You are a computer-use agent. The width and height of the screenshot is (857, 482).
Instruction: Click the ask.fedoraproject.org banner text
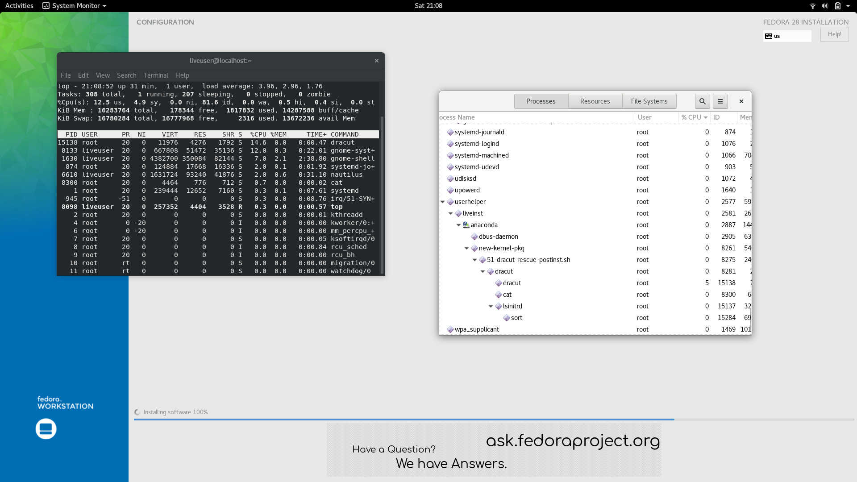[573, 440]
